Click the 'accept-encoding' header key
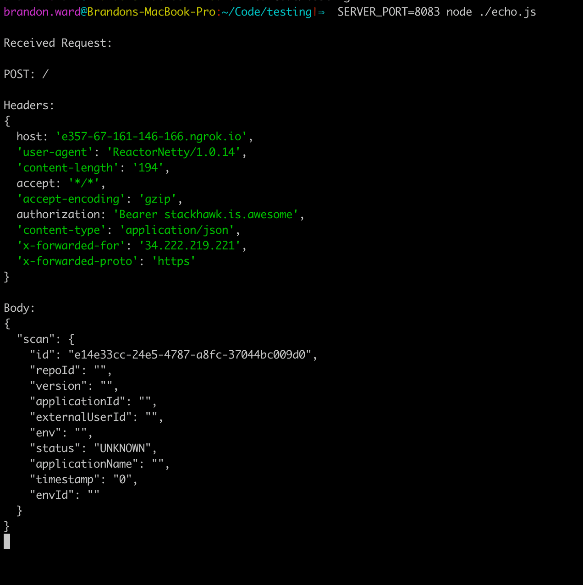Viewport: 583px width, 585px height. [71, 199]
